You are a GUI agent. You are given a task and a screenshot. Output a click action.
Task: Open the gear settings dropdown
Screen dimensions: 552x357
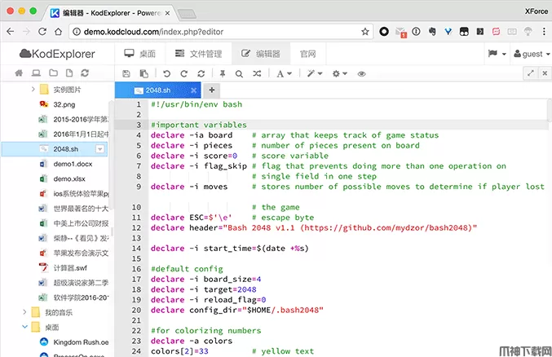(339, 73)
